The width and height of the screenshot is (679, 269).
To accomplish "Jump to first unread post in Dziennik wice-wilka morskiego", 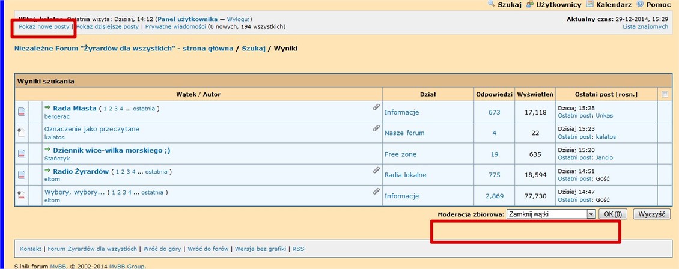I will coord(47,150).
